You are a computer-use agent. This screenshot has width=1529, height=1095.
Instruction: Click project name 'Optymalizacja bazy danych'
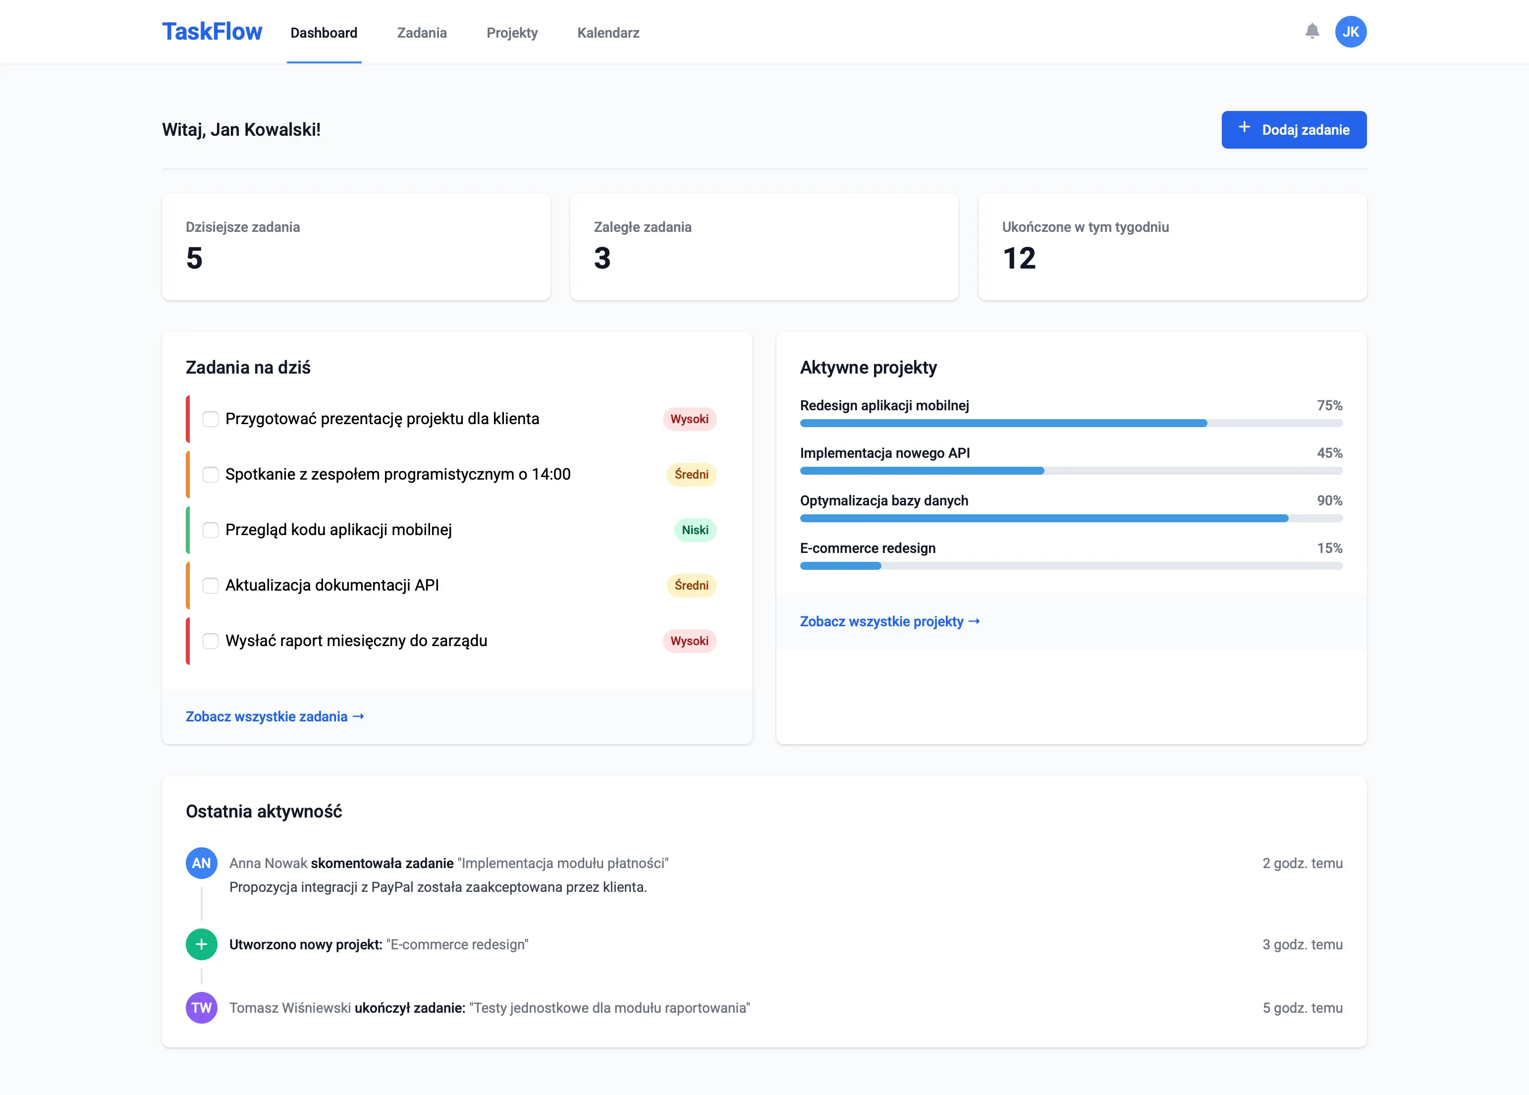tap(884, 500)
